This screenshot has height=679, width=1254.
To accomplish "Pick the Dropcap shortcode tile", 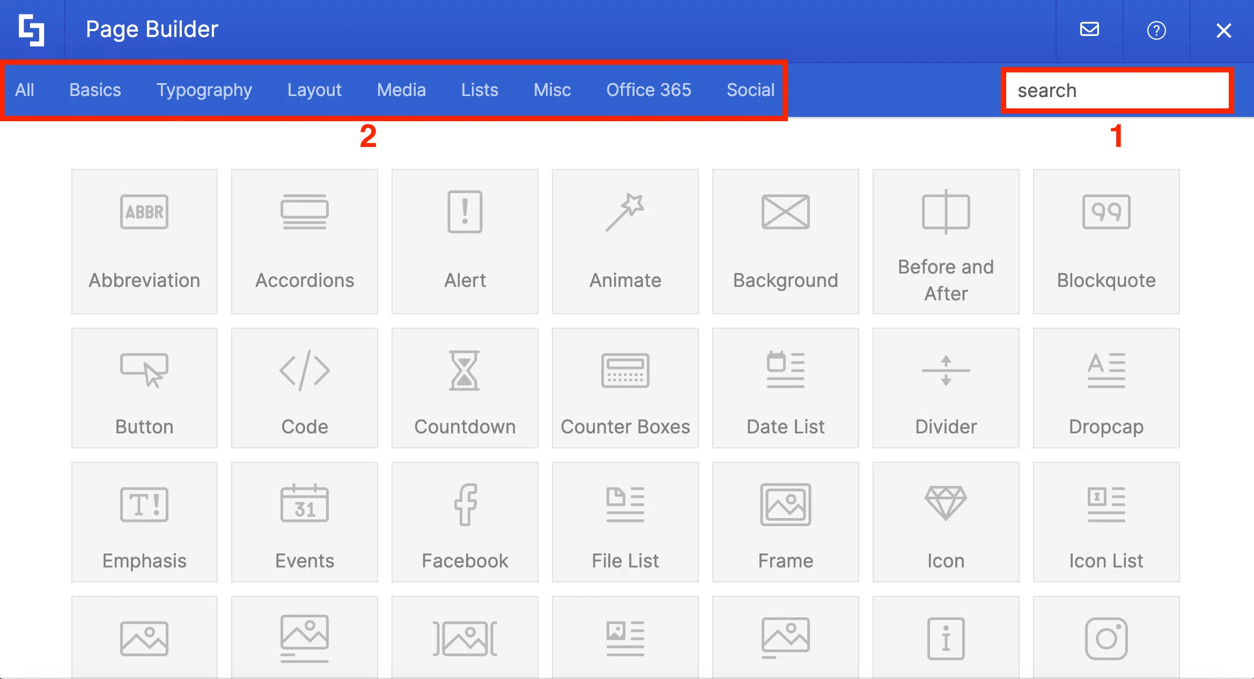I will [x=1107, y=388].
